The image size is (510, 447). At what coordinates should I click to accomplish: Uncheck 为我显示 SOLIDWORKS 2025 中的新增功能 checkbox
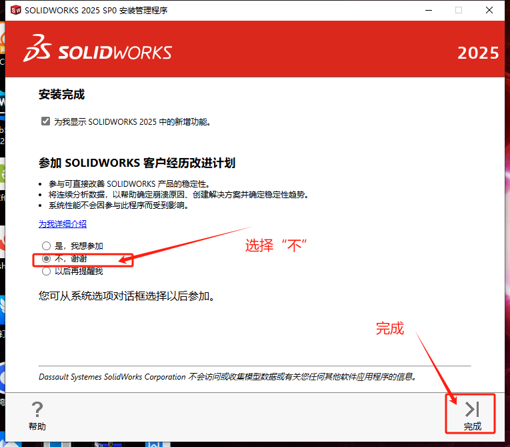45,121
